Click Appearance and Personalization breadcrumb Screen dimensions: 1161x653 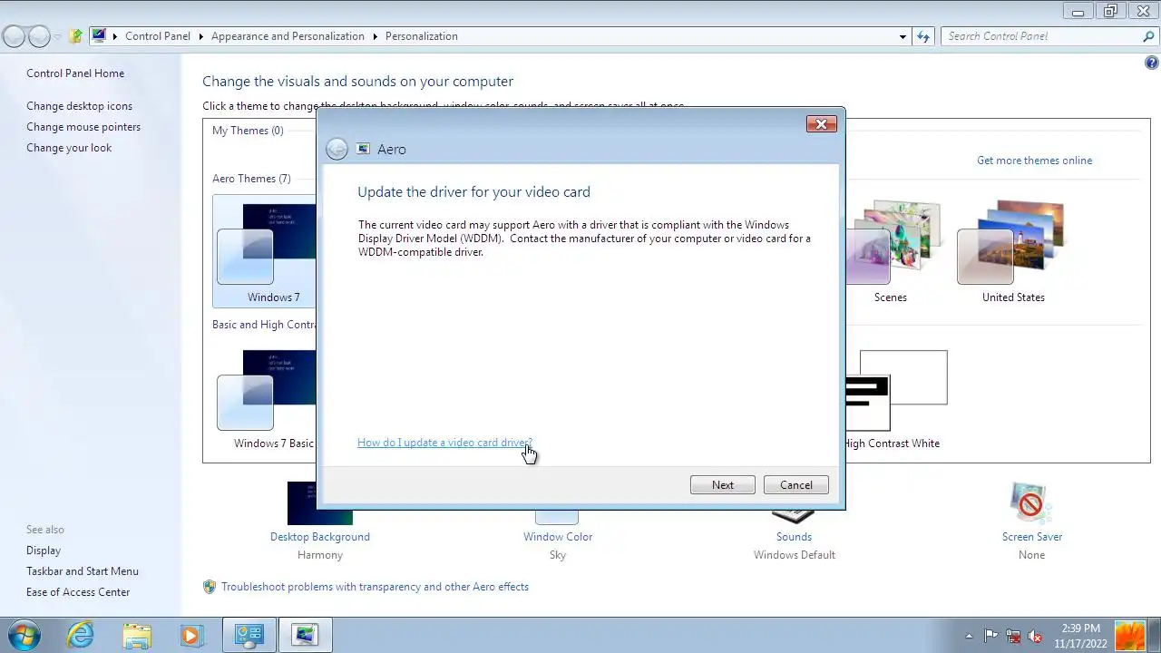[x=288, y=36]
